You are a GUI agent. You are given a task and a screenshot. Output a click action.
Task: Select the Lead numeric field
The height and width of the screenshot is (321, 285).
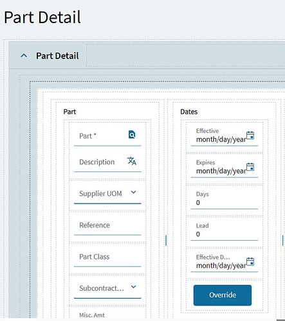point(225,230)
